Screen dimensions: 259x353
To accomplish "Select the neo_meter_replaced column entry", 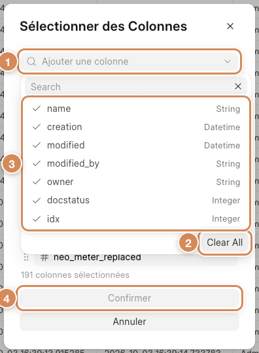I will click(136, 260).
